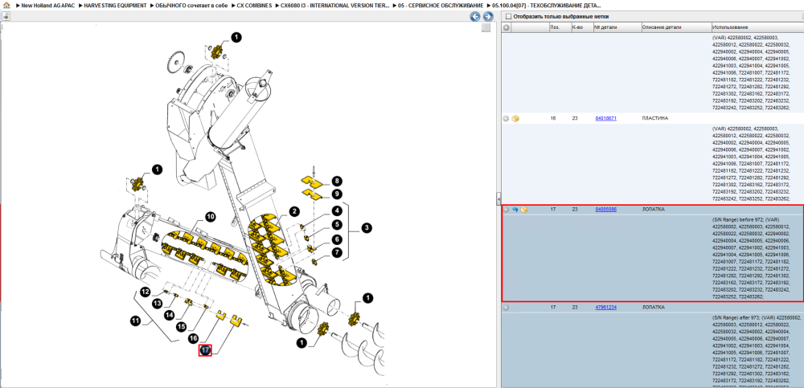Sort by 'Использование' column header

[x=757, y=27]
